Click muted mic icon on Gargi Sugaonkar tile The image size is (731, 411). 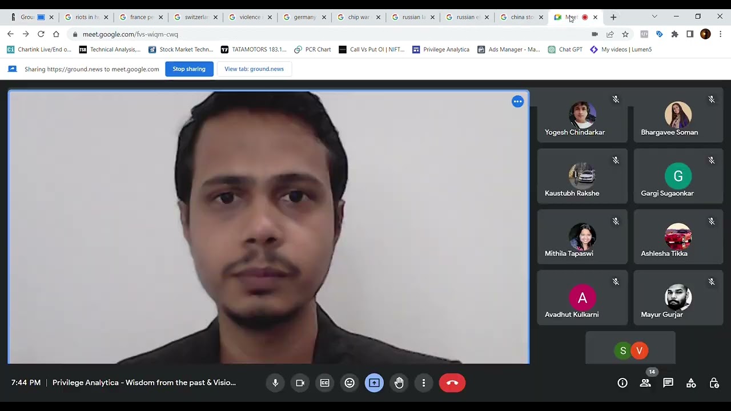click(712, 160)
